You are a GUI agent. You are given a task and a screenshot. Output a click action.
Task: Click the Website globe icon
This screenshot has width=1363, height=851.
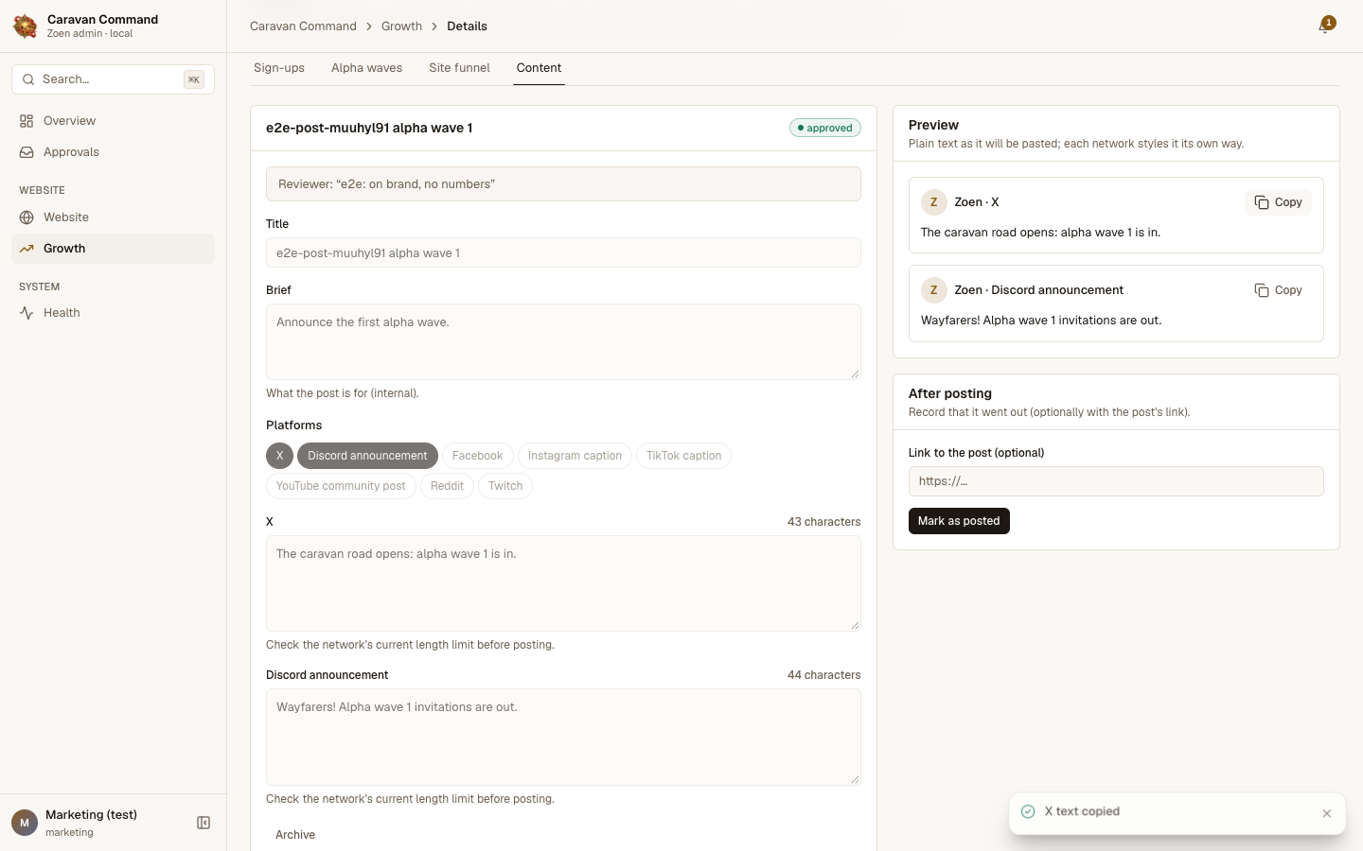tap(27, 217)
